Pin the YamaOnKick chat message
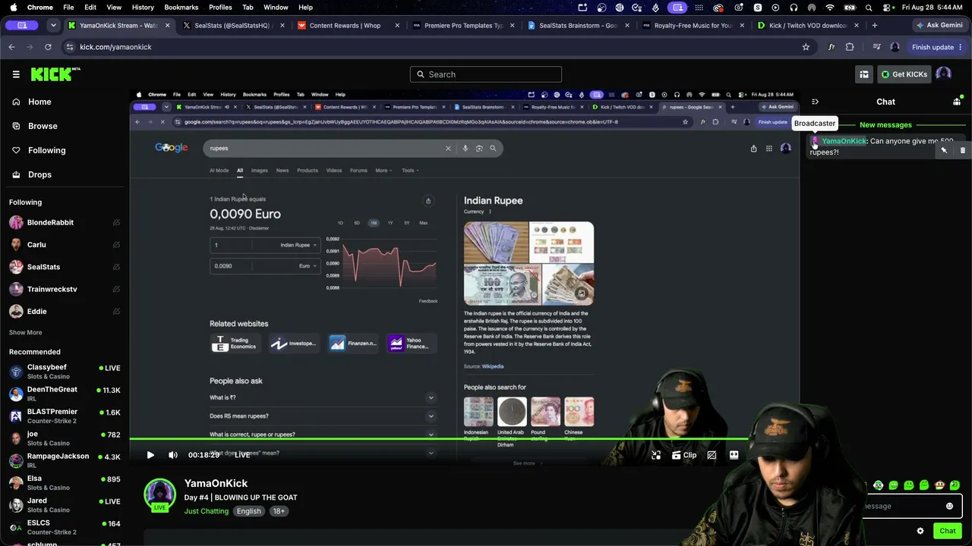This screenshot has height=546, width=972. point(944,150)
